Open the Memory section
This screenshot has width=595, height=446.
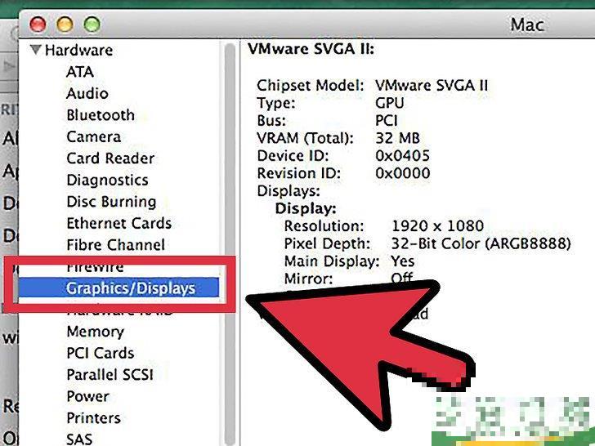tap(95, 332)
